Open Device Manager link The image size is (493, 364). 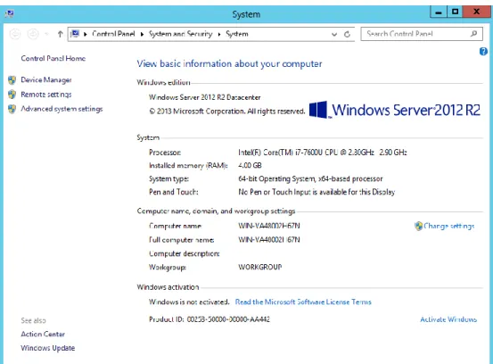46,80
